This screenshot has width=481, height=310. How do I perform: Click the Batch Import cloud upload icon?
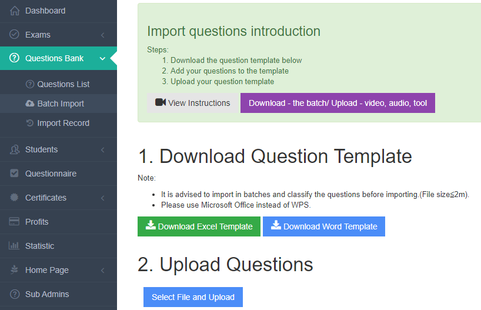(x=30, y=104)
